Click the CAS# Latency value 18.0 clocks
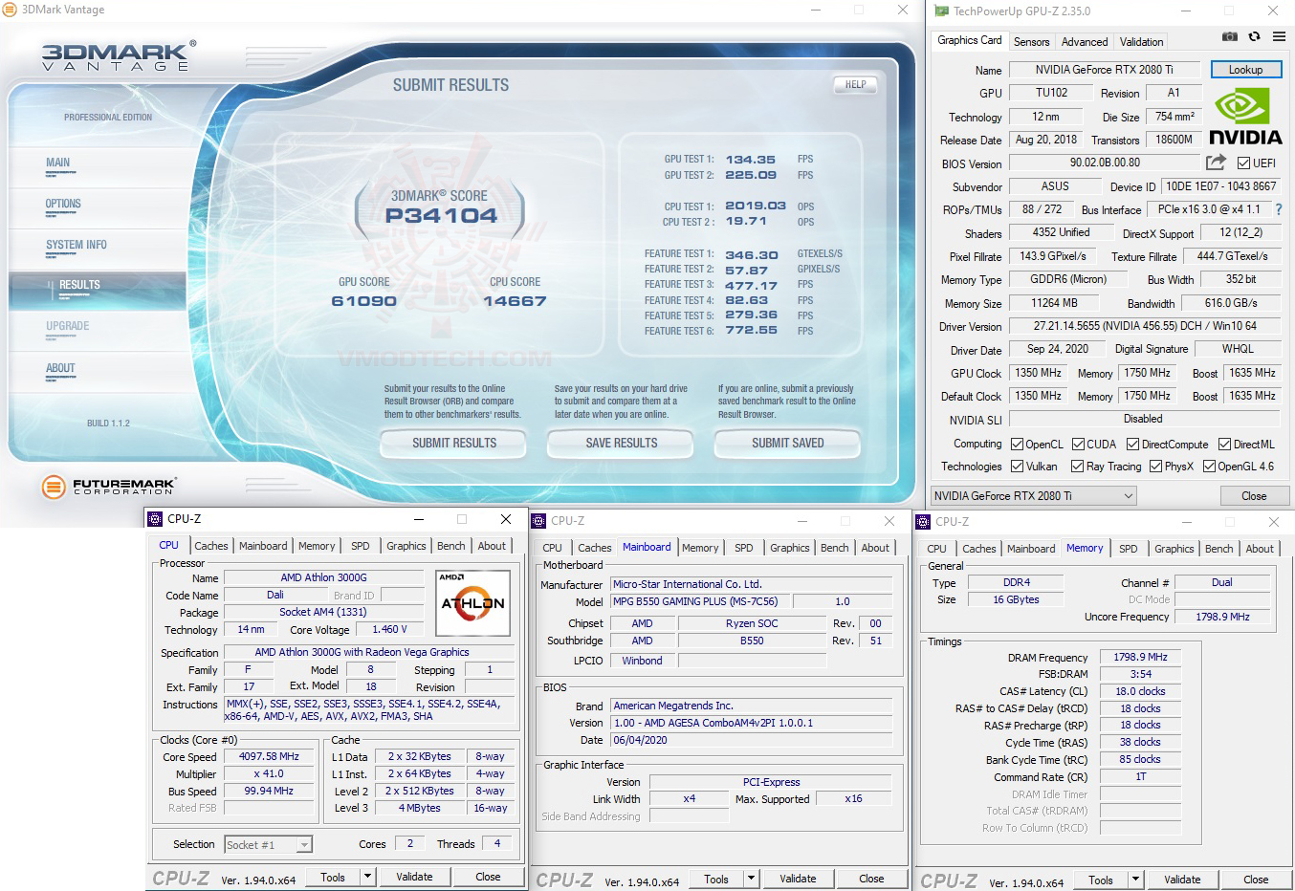Screen dimensions: 1295x891 (1140, 691)
